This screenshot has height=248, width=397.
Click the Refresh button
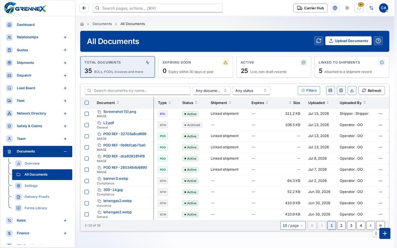click(x=372, y=91)
